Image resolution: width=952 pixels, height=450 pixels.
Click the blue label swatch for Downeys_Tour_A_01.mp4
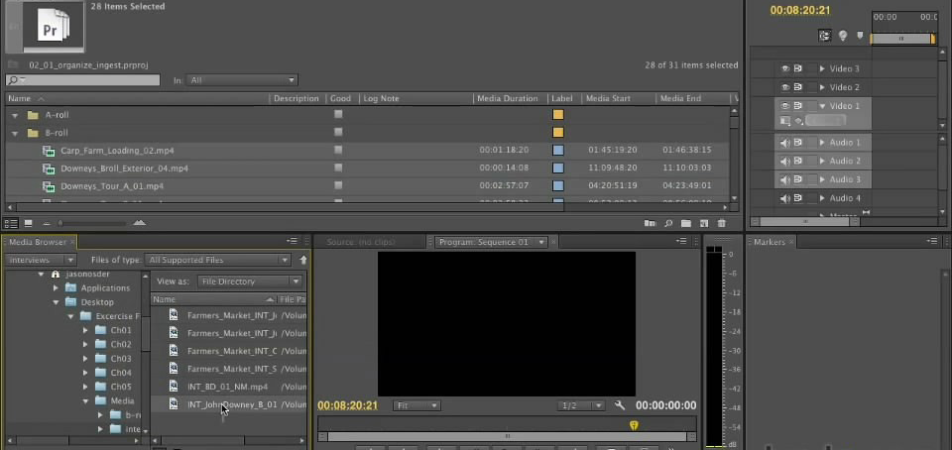(558, 186)
